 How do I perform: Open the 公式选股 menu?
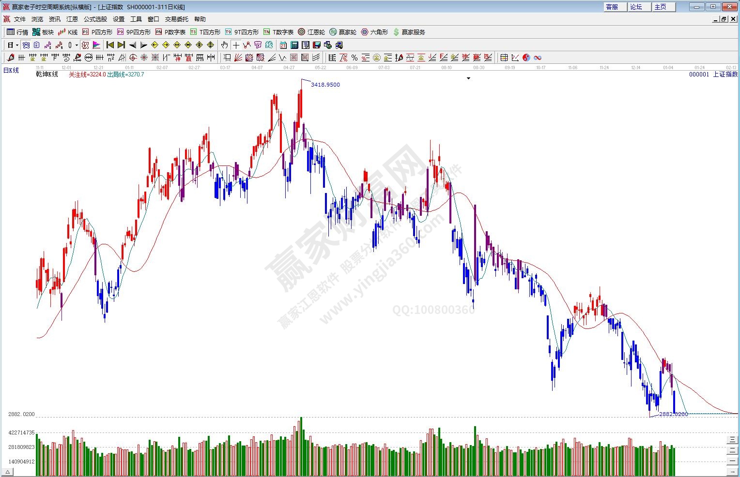tap(95, 19)
